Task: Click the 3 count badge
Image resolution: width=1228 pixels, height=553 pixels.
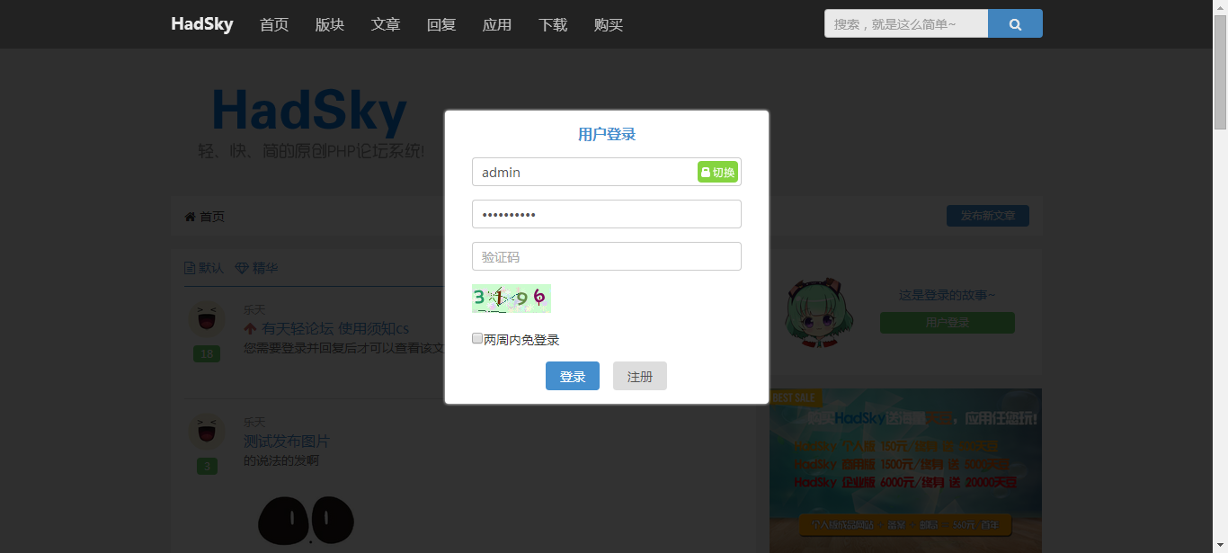Action: (x=207, y=467)
